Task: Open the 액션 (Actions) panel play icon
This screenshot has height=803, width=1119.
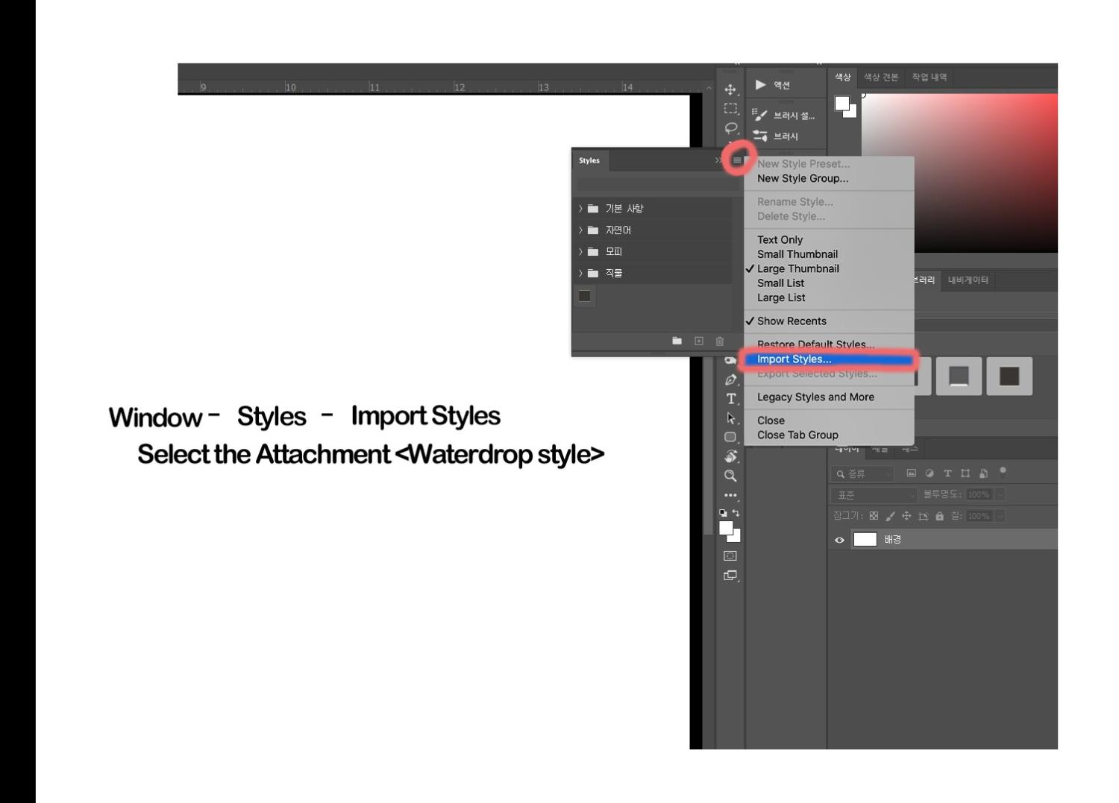Action: [x=761, y=85]
